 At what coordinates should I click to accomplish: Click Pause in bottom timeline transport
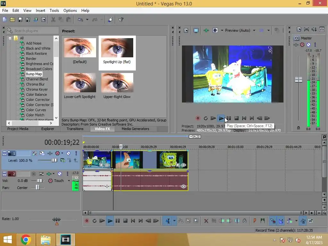[118, 221]
